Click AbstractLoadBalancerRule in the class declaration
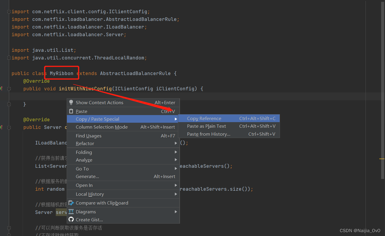Image resolution: width=385 pixels, height=236 pixels. 135,73
